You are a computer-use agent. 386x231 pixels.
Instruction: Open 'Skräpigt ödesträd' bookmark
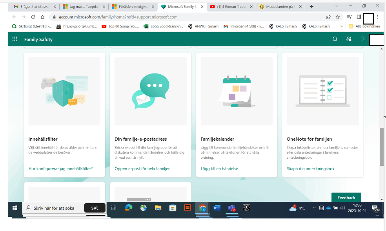click(32, 26)
